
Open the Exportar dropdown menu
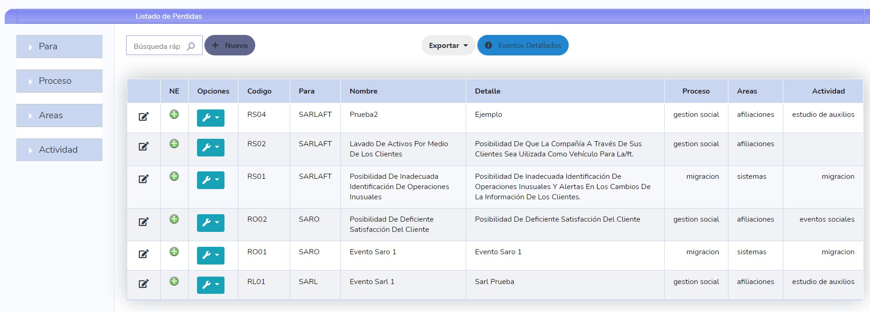pyautogui.click(x=448, y=46)
